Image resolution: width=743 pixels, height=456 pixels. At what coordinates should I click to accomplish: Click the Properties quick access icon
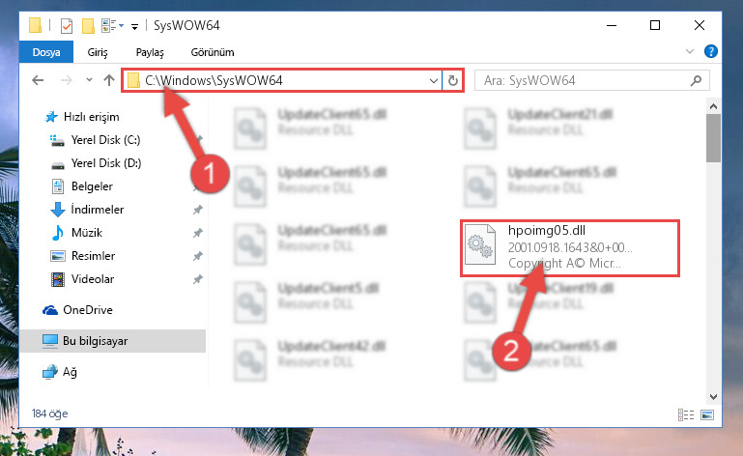(x=67, y=25)
